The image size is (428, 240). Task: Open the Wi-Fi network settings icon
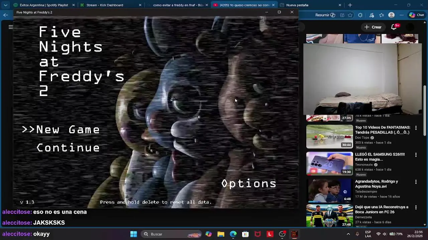tap(378, 234)
